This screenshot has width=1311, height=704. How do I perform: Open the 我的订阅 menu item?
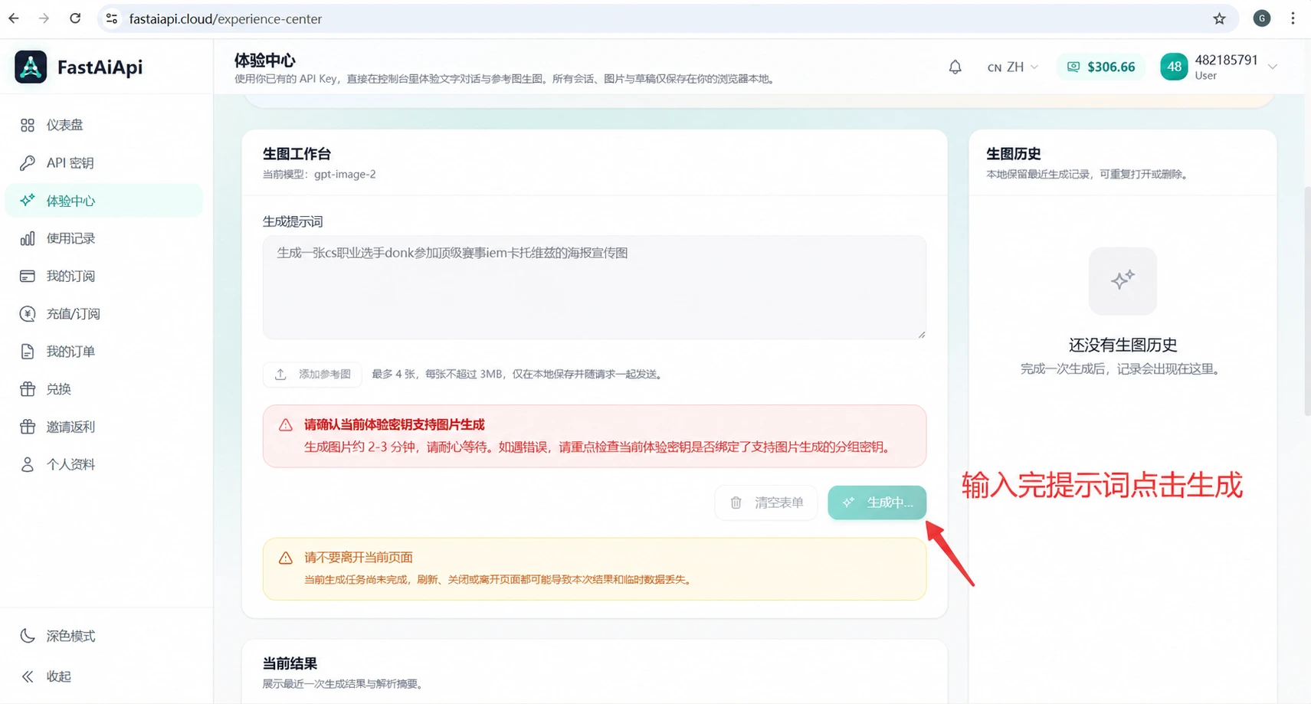pyautogui.click(x=103, y=276)
